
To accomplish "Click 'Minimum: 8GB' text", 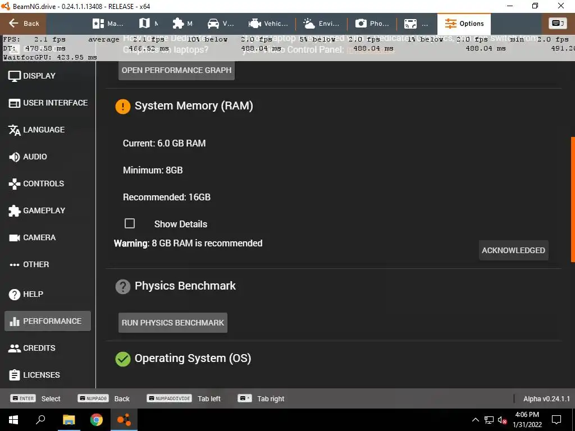I will click(x=153, y=170).
